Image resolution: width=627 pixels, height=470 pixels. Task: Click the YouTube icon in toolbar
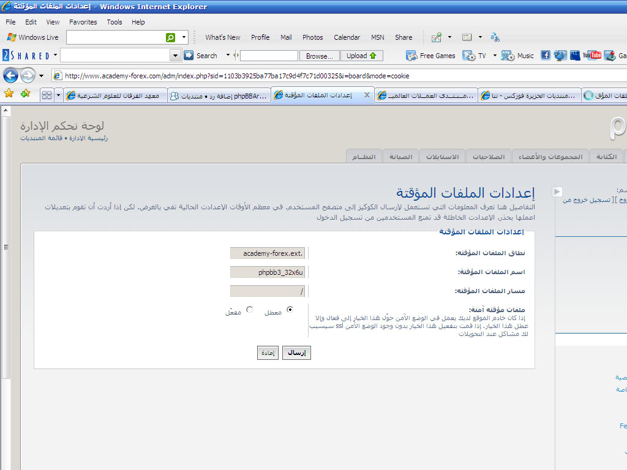click(591, 56)
